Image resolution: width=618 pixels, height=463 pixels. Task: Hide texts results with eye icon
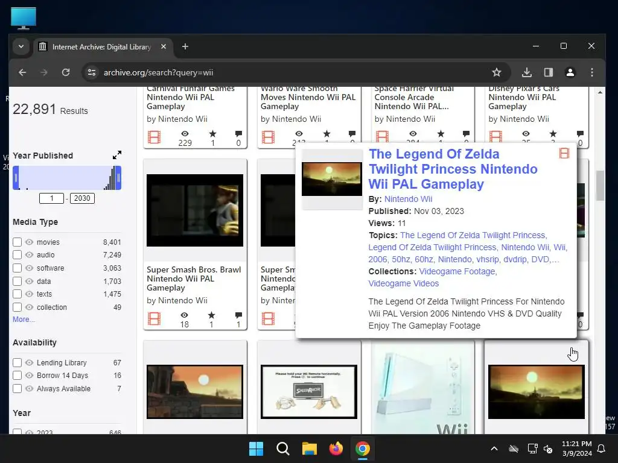29,294
